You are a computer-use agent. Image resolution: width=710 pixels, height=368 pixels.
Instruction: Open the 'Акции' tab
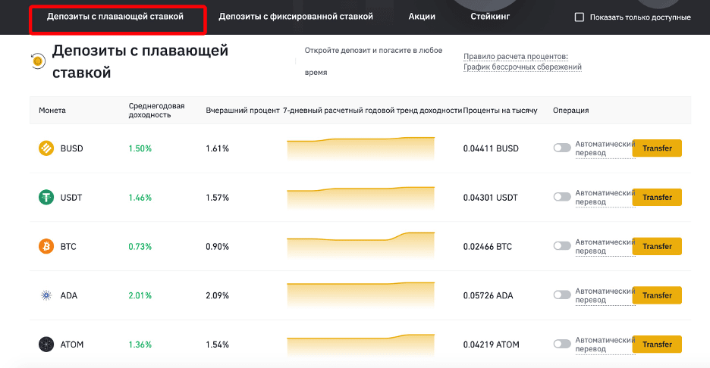422,16
